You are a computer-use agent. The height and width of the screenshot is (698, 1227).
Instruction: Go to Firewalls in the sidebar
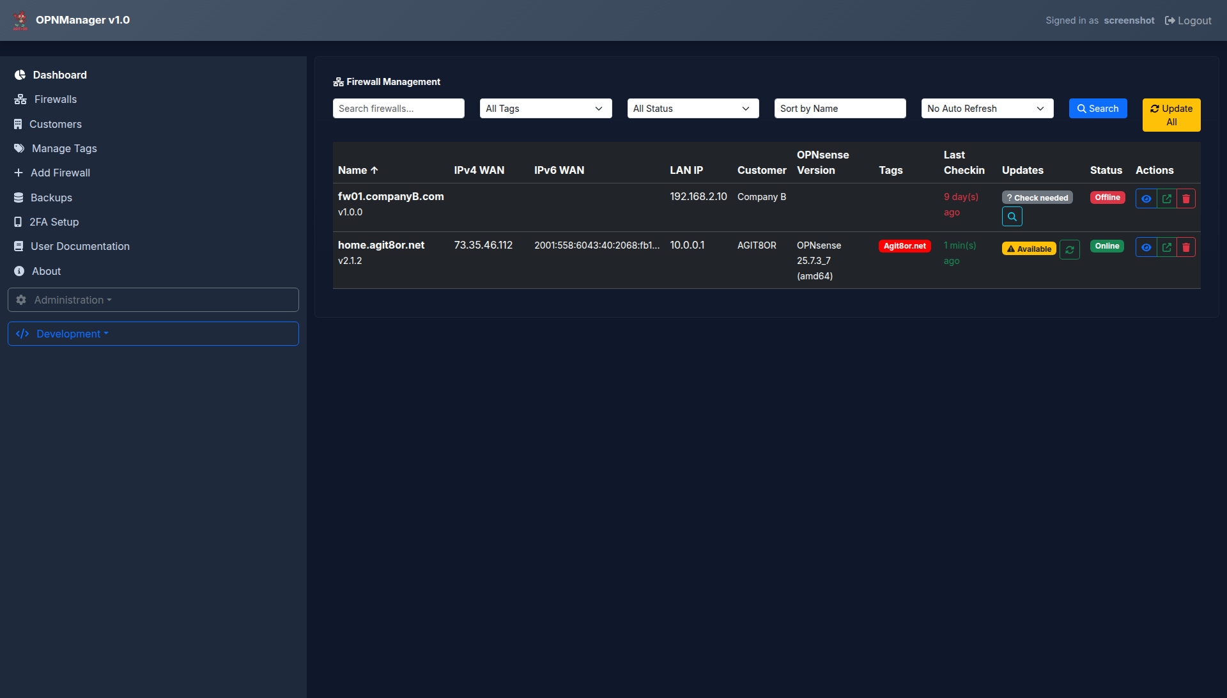45,99
